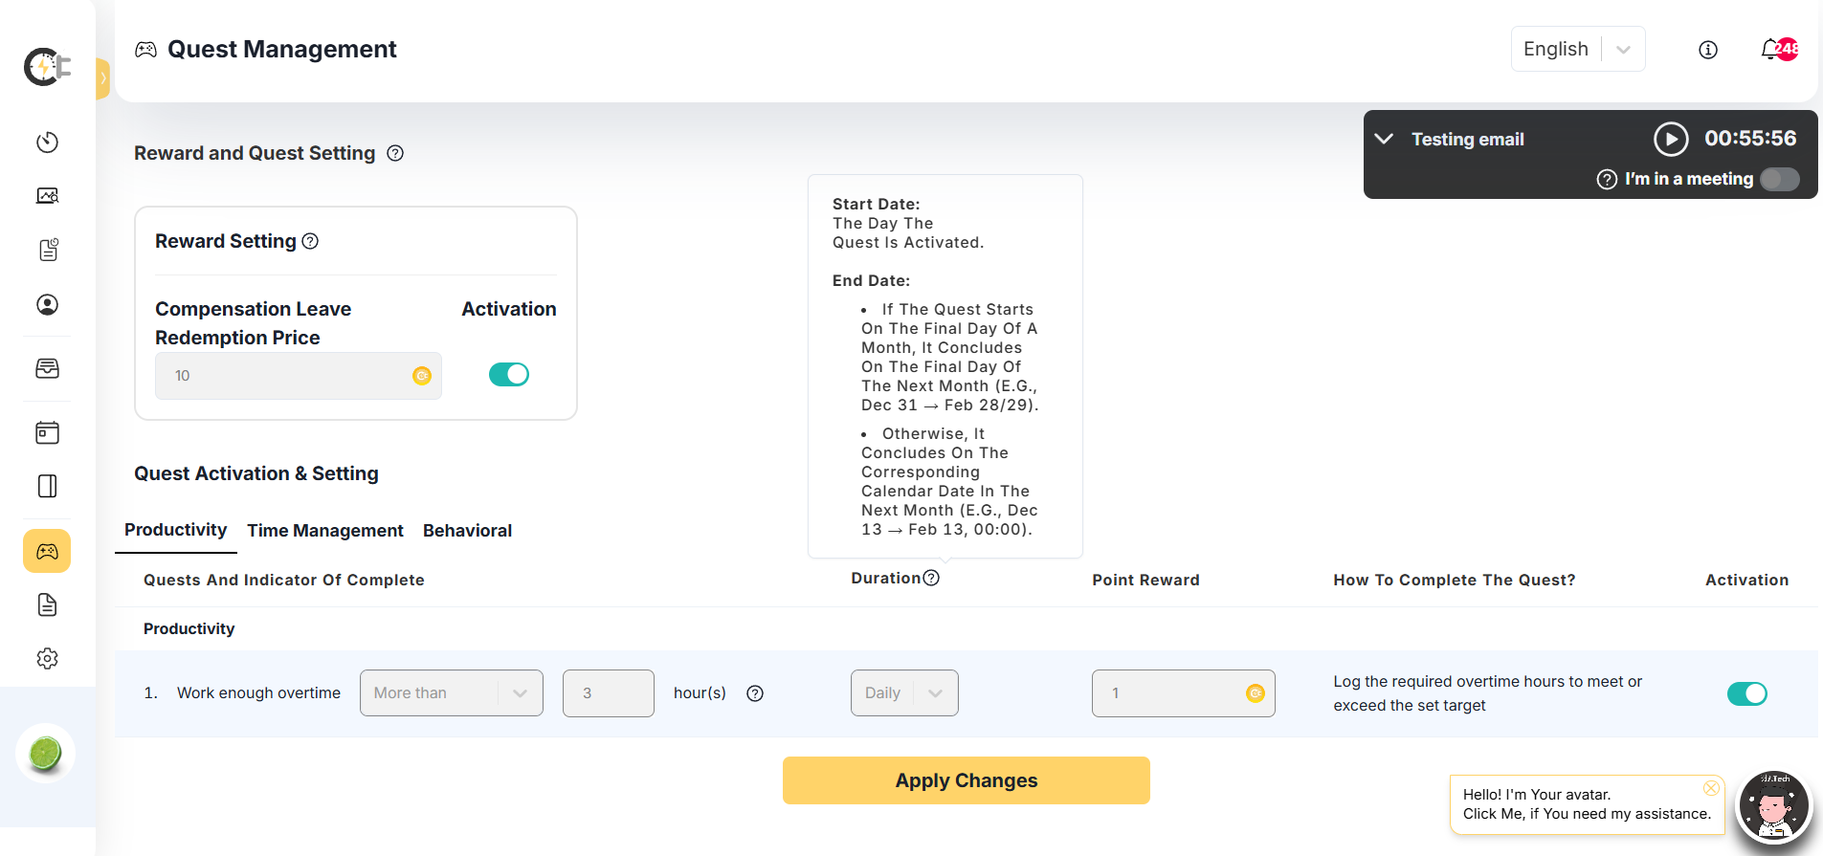Image resolution: width=1823 pixels, height=856 pixels.
Task: Click the help icon beside Reward Setting
Action: [x=310, y=241]
